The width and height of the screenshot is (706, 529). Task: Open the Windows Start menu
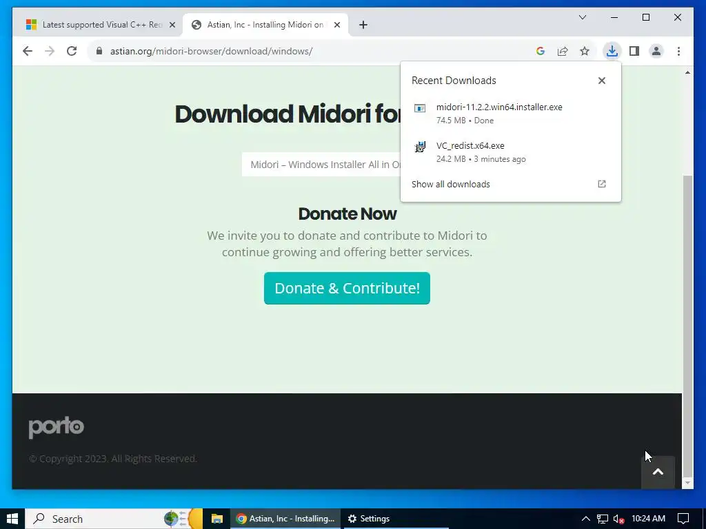pos(12,519)
